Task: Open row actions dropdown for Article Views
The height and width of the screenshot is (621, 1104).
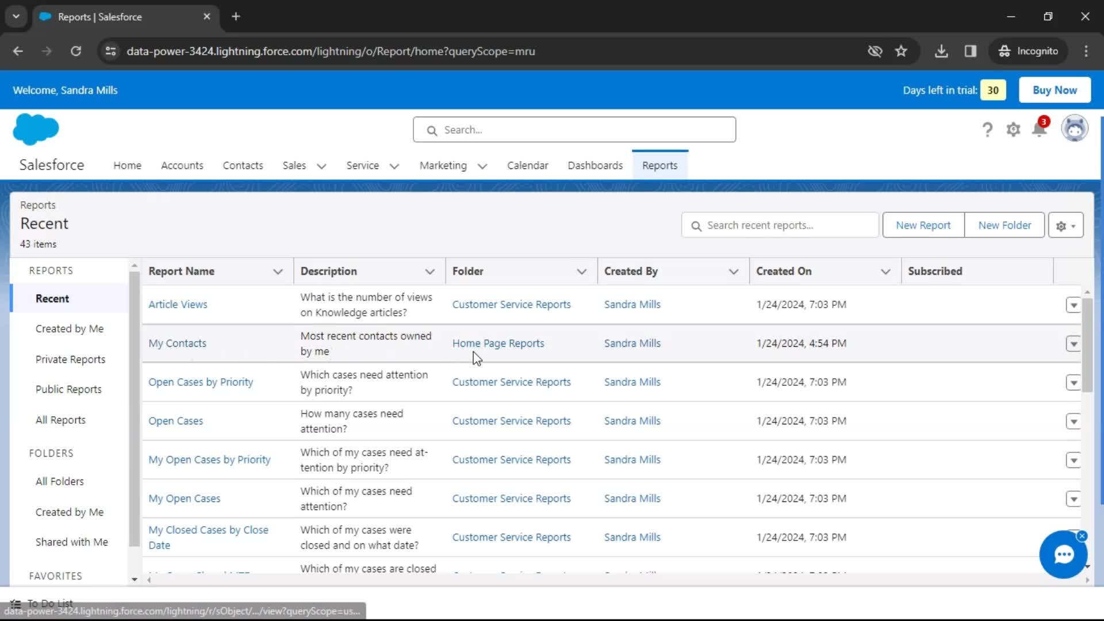Action: 1073,305
